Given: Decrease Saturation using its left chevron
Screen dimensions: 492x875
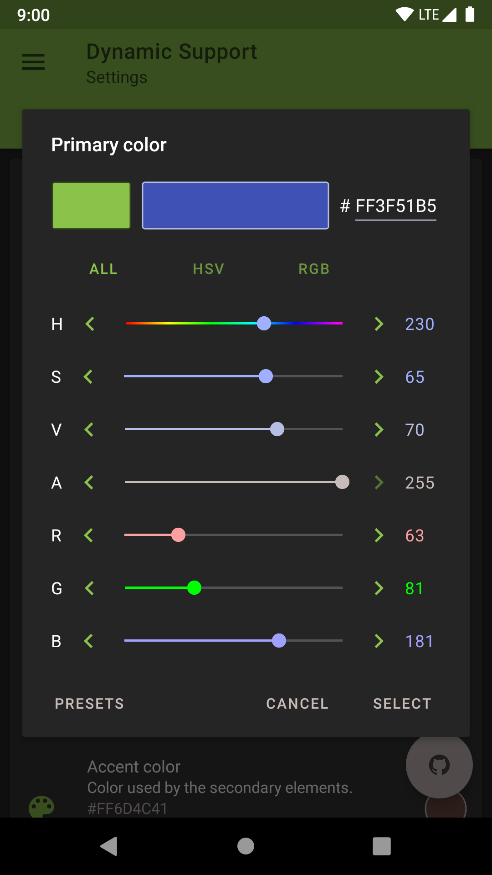Looking at the screenshot, I should pyautogui.click(x=89, y=377).
